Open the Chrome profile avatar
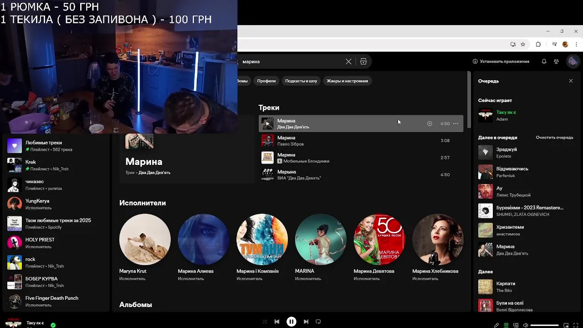This screenshot has height=328, width=583. (x=565, y=44)
